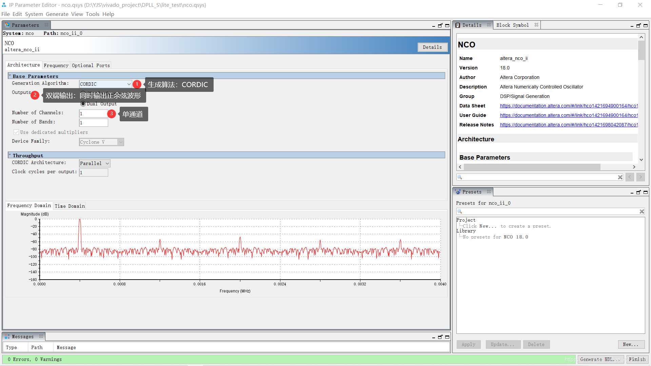Detach the Parameters panel into separate window
This screenshot has height=366, width=651.
click(x=440, y=25)
